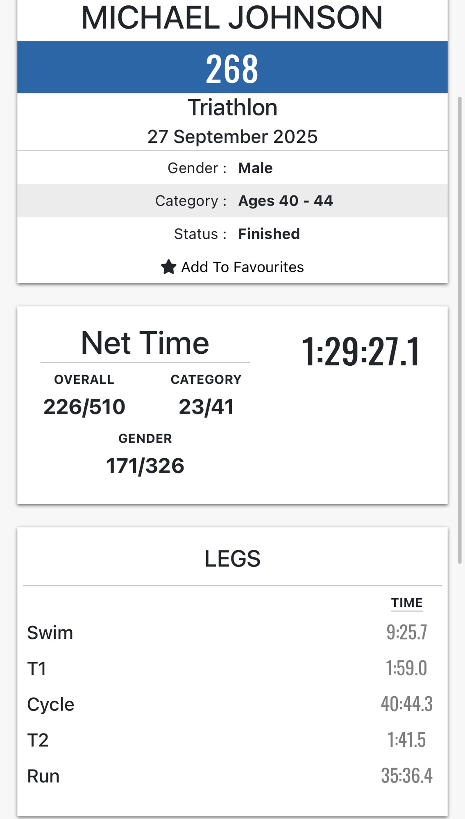This screenshot has height=819, width=465.
Task: Click the MICHAEL JOHNSON name heading
Action: 232,18
